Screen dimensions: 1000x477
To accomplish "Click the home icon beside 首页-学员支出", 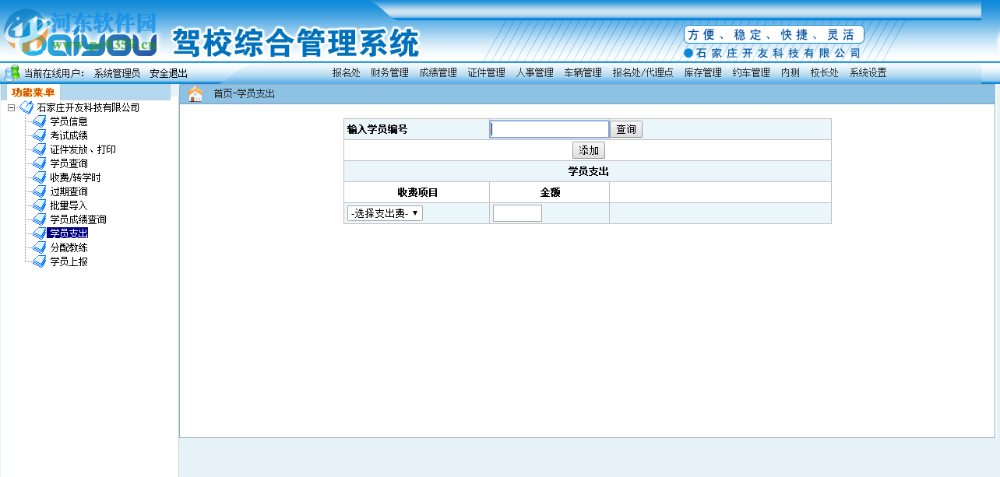I will [195, 93].
